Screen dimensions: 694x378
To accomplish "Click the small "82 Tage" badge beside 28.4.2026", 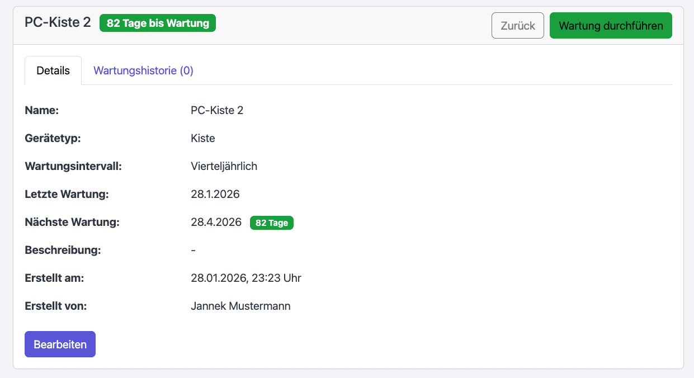I will [x=271, y=223].
